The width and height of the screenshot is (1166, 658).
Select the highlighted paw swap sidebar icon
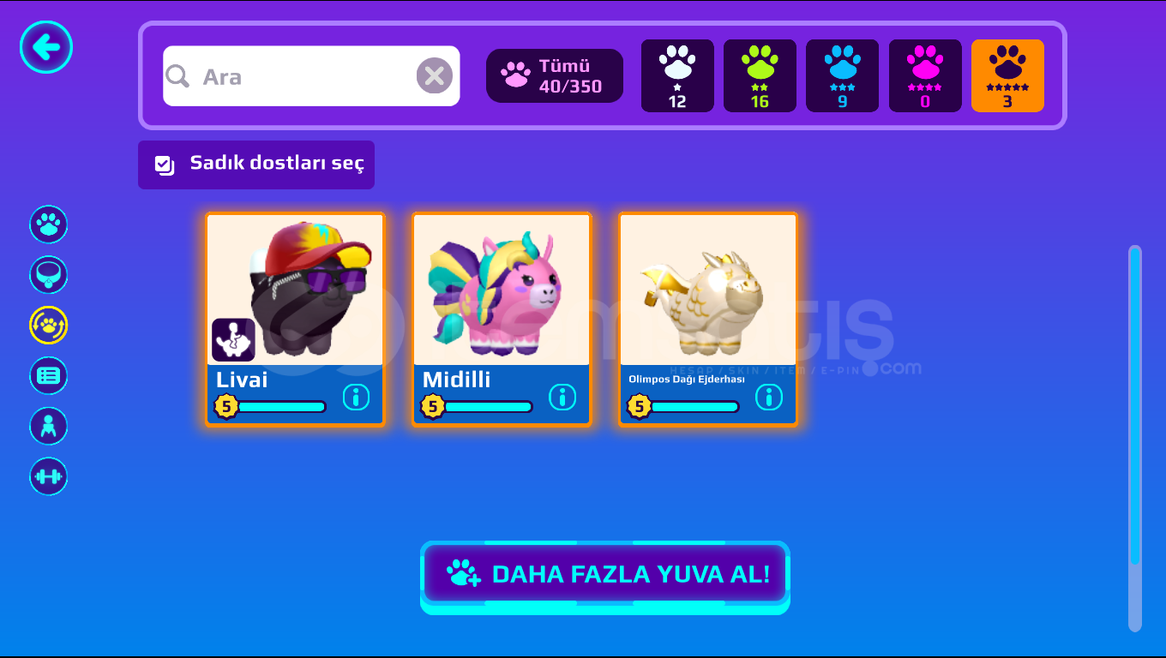49,326
